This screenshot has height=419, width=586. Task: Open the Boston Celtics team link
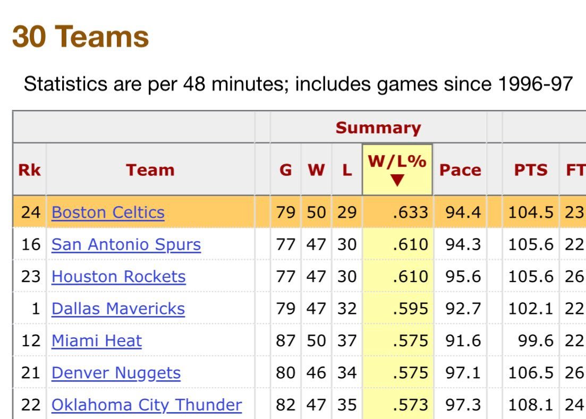pyautogui.click(x=108, y=212)
